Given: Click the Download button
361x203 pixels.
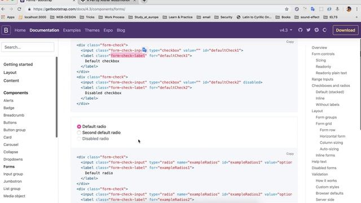Looking at the screenshot, I should tap(345, 30).
